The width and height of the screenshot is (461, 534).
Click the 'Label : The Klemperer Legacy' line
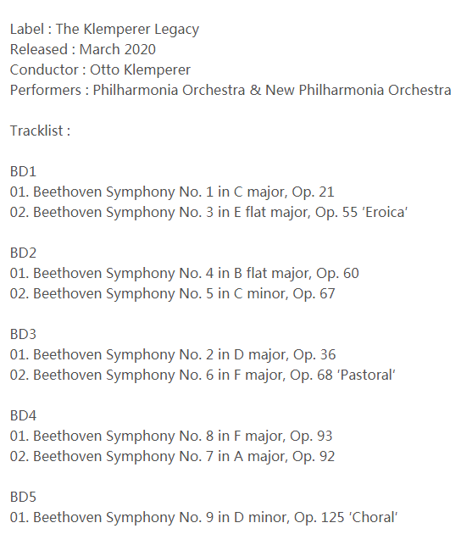[x=104, y=30]
